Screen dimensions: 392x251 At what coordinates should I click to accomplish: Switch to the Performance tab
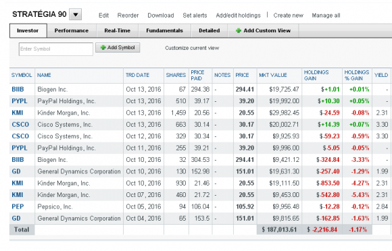pos(72,30)
